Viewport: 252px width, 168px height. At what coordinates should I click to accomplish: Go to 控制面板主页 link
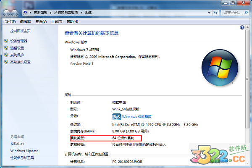pyautogui.click(x=21, y=31)
